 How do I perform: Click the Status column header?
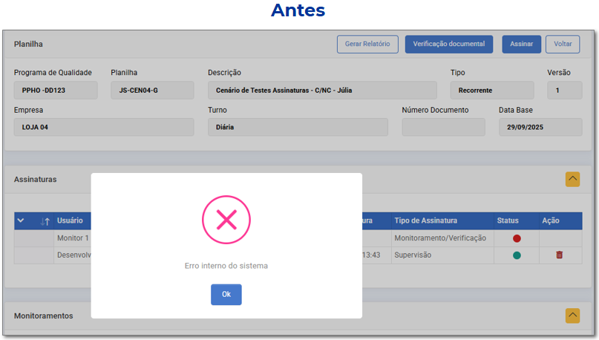(508, 220)
